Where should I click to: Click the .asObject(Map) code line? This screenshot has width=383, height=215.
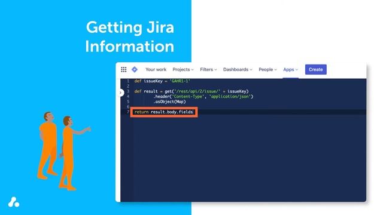[169, 102]
